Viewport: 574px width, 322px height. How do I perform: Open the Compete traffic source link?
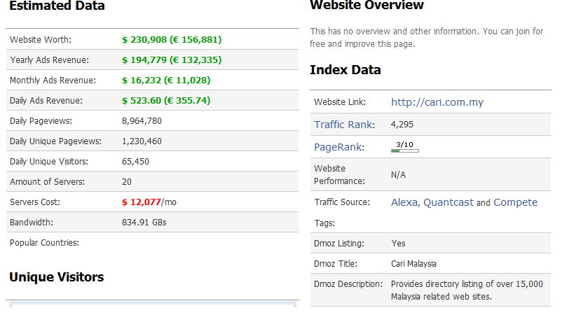point(515,202)
